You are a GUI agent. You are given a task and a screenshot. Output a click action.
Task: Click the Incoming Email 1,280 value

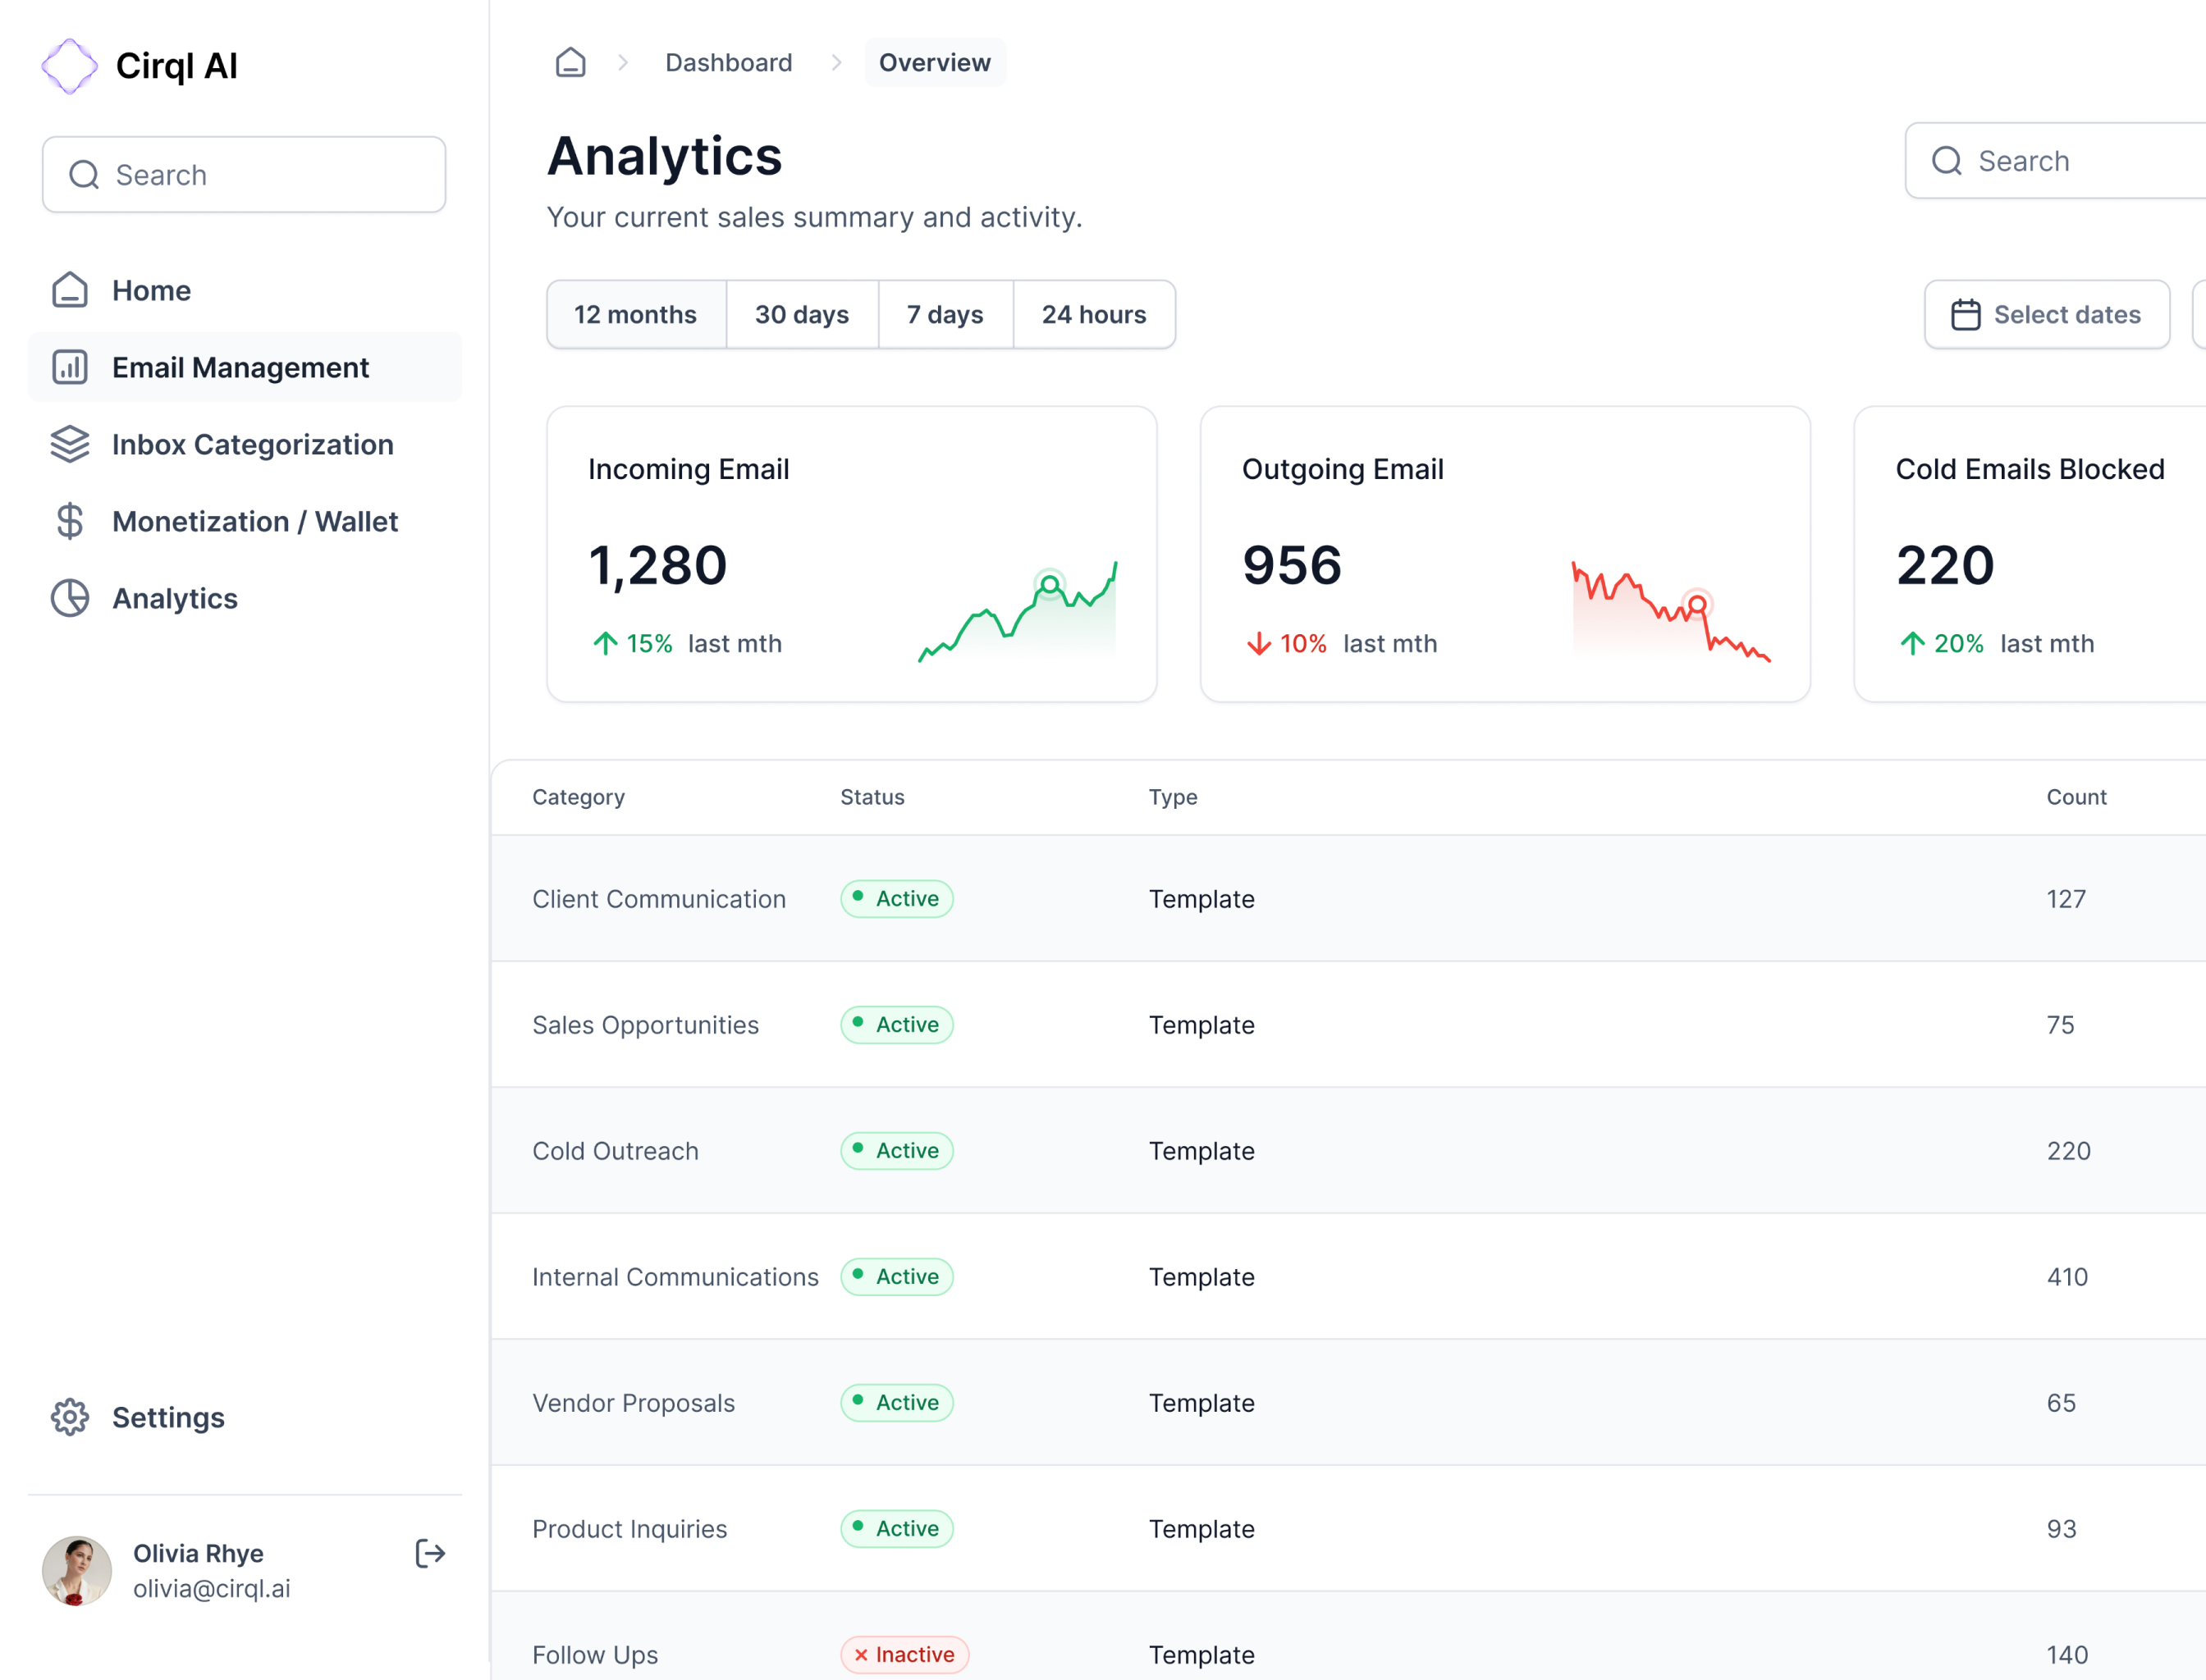pyautogui.click(x=657, y=565)
